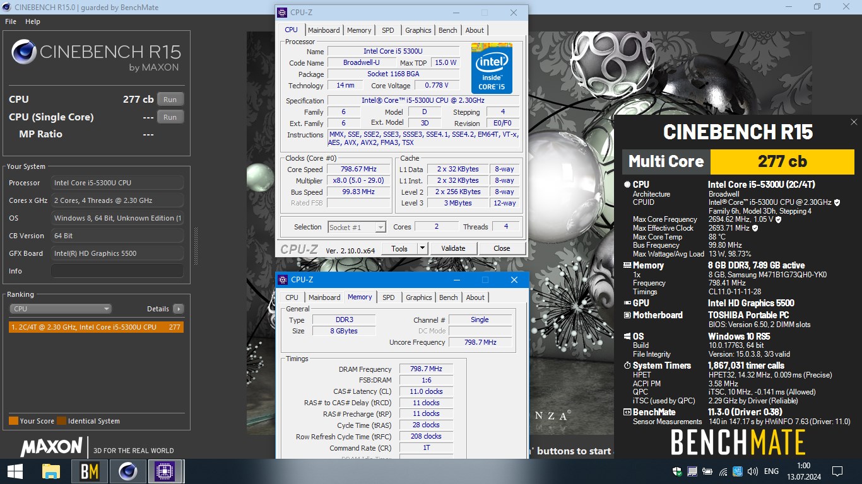Close the lower CPU-Z window
This screenshot has width=862, height=484.
(514, 280)
